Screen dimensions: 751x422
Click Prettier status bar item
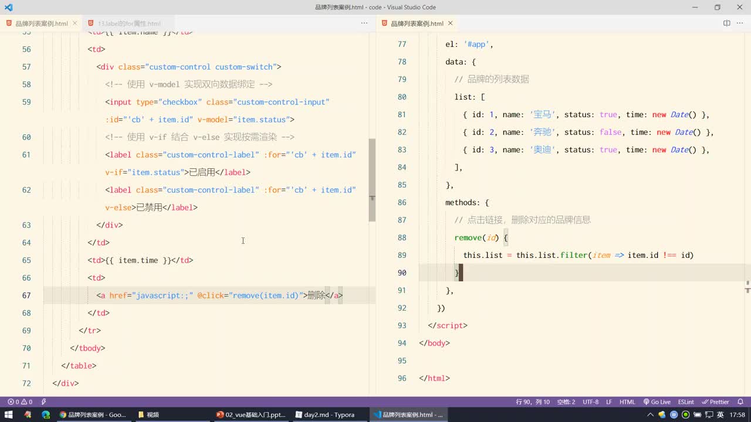click(x=715, y=402)
